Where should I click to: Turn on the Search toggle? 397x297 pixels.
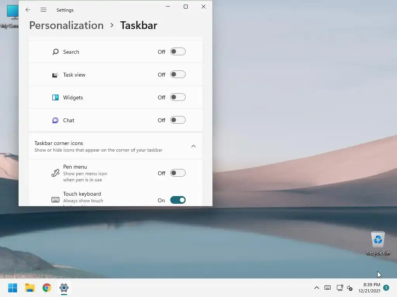(x=178, y=51)
